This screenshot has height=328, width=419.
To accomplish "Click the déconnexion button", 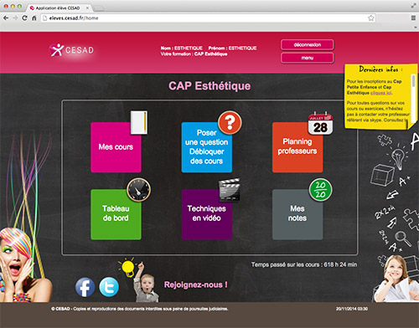I will 308,44.
